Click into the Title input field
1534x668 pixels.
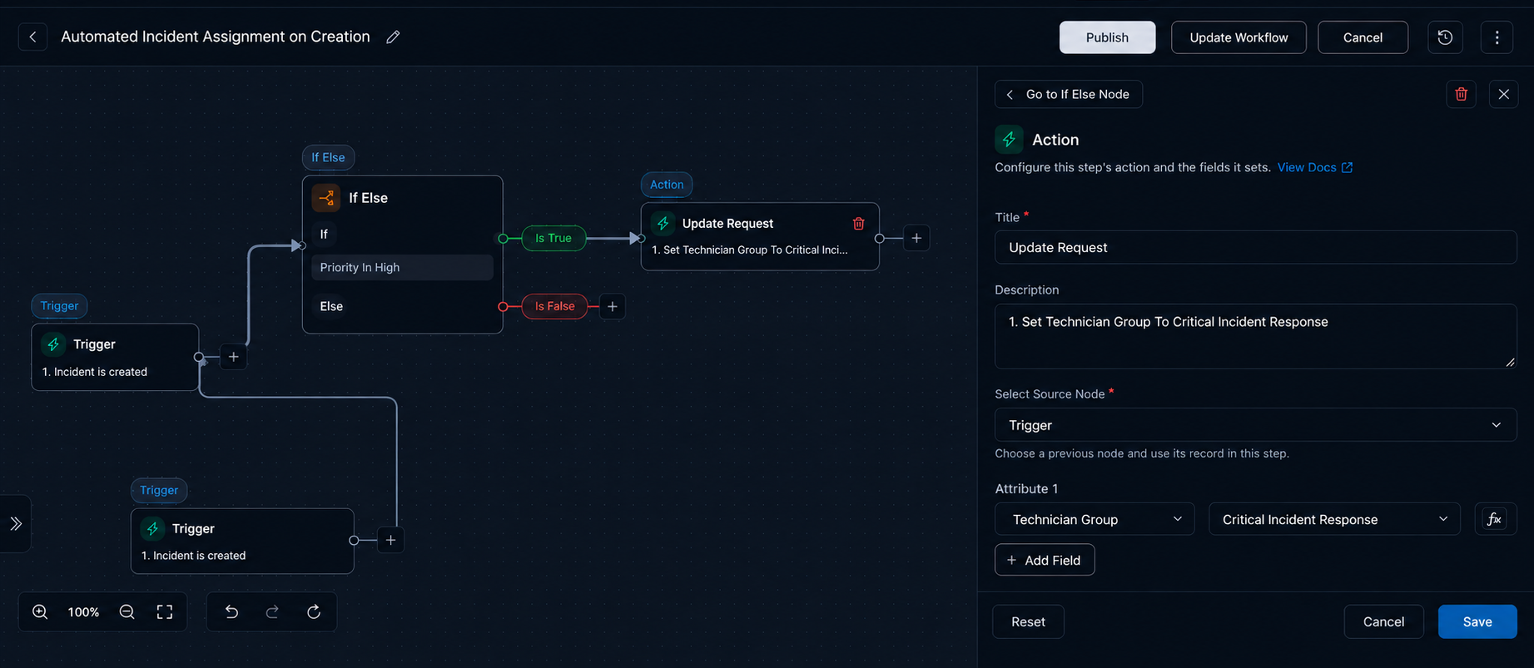[1255, 247]
